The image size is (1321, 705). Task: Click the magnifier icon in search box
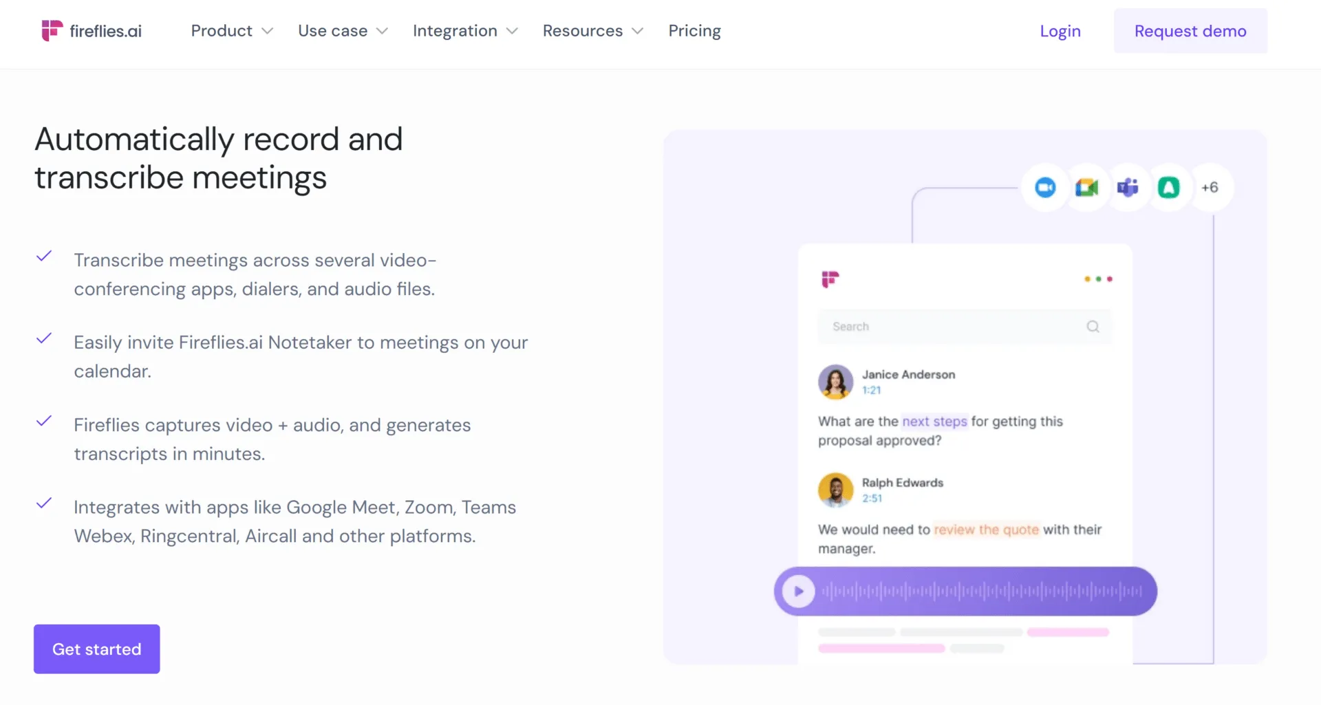(1093, 327)
